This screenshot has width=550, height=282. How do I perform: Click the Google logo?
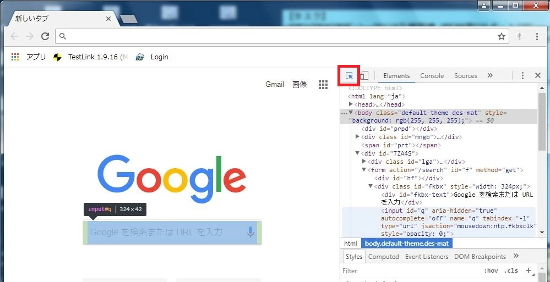pyautogui.click(x=172, y=179)
